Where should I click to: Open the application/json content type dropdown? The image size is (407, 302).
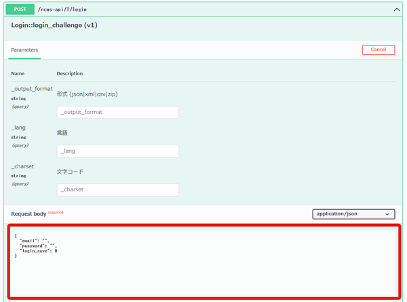(x=353, y=214)
